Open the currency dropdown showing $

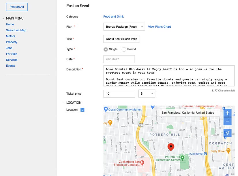tap(147, 94)
